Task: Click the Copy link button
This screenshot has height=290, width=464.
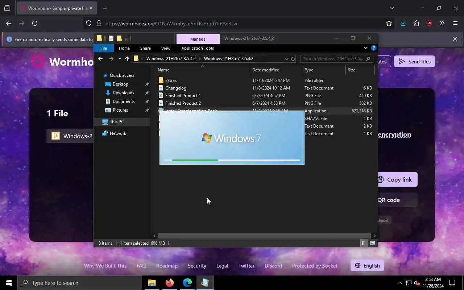Action: [397, 179]
